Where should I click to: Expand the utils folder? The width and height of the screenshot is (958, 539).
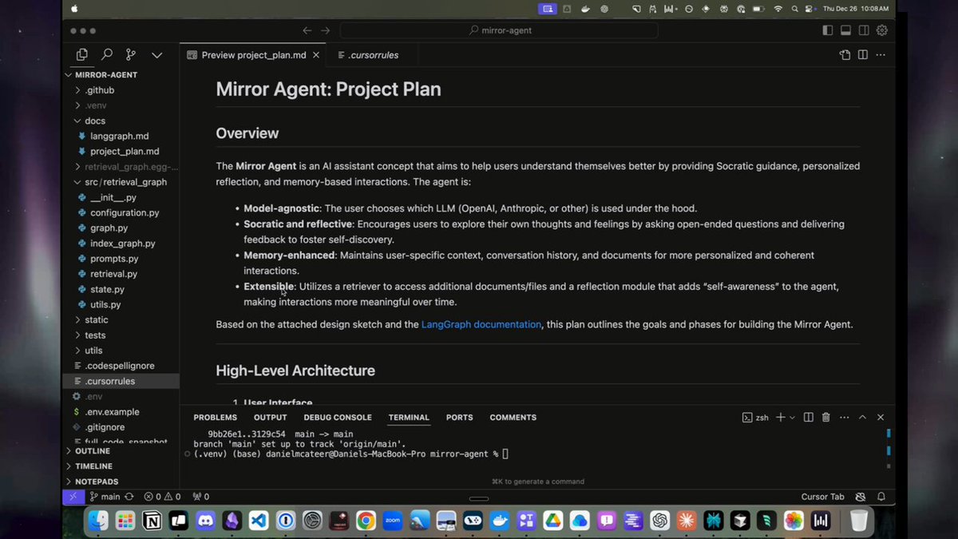tap(121, 351)
